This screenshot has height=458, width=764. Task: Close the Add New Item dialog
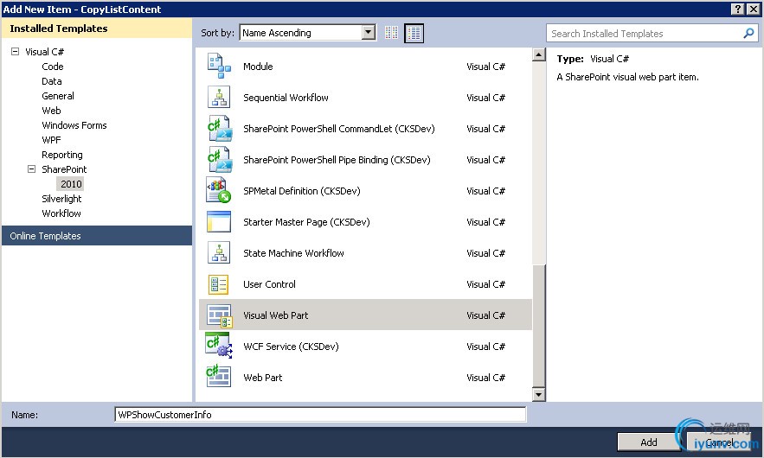tap(753, 10)
